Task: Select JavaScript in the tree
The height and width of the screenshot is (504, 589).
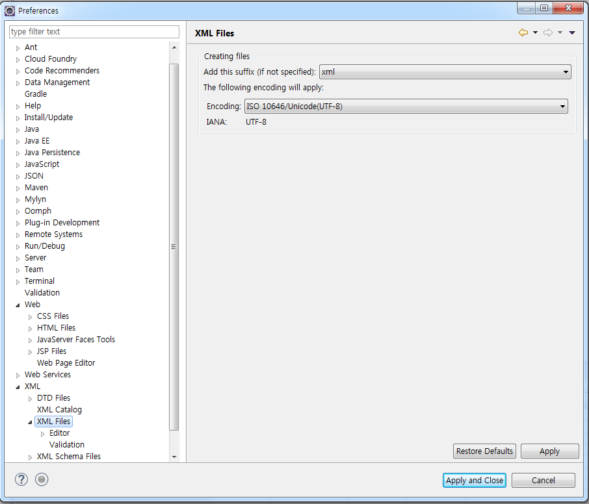Action: point(42,164)
